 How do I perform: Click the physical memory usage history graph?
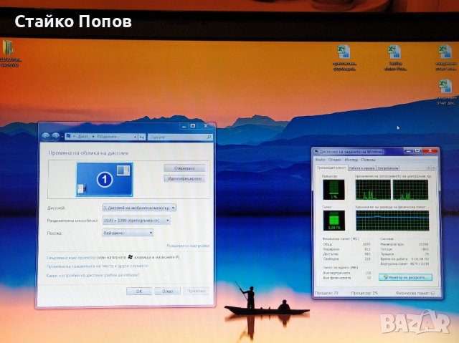(392, 221)
